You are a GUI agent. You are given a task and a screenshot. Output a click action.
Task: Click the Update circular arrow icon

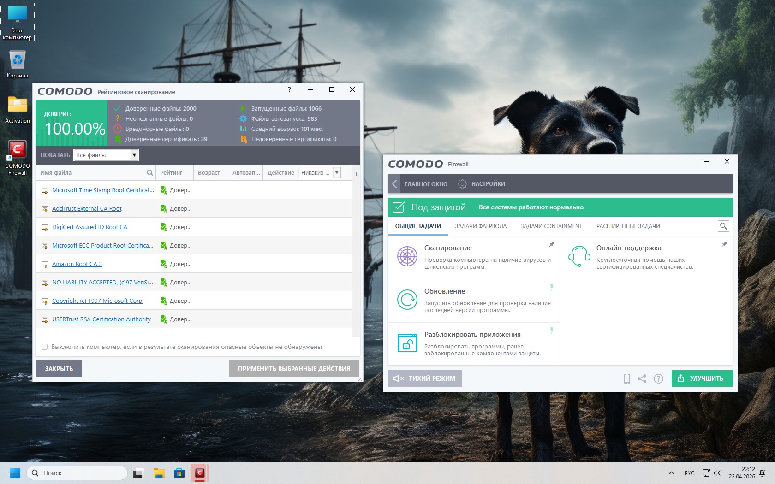tap(407, 300)
